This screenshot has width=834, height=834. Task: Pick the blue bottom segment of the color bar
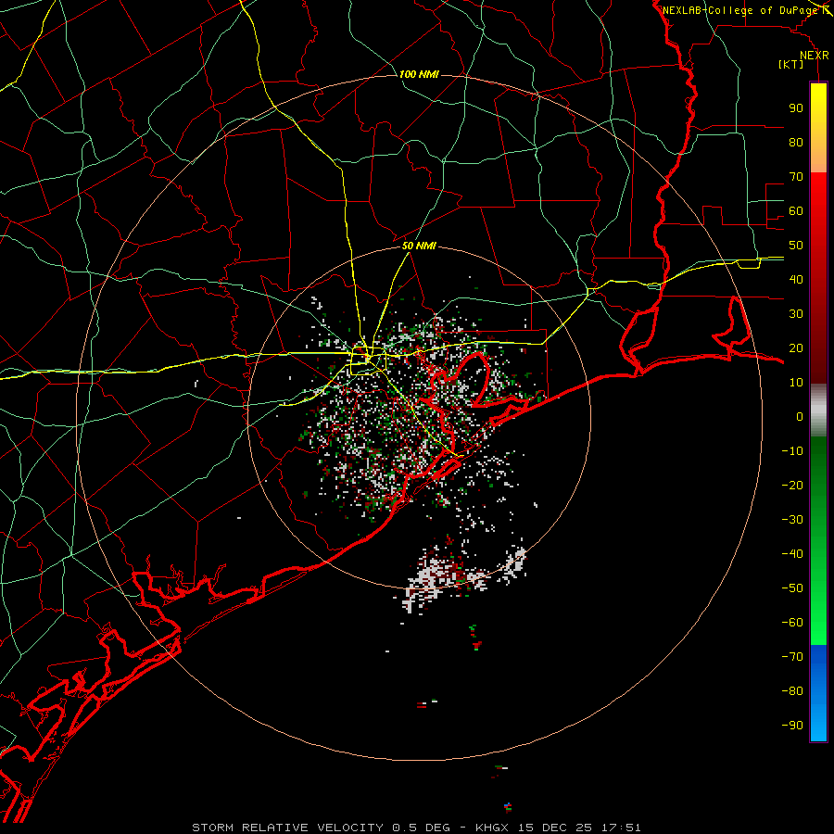tap(818, 693)
